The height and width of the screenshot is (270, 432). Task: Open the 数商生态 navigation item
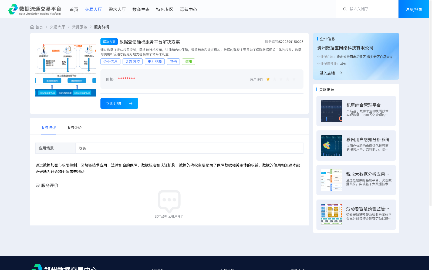(x=141, y=9)
